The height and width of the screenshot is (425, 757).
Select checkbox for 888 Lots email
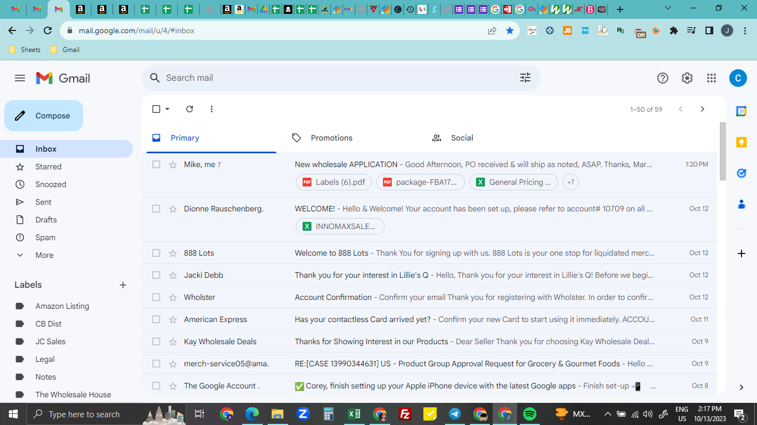pyautogui.click(x=156, y=253)
